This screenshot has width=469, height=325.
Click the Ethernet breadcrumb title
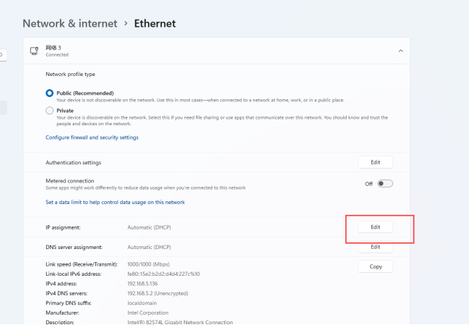[x=155, y=23]
